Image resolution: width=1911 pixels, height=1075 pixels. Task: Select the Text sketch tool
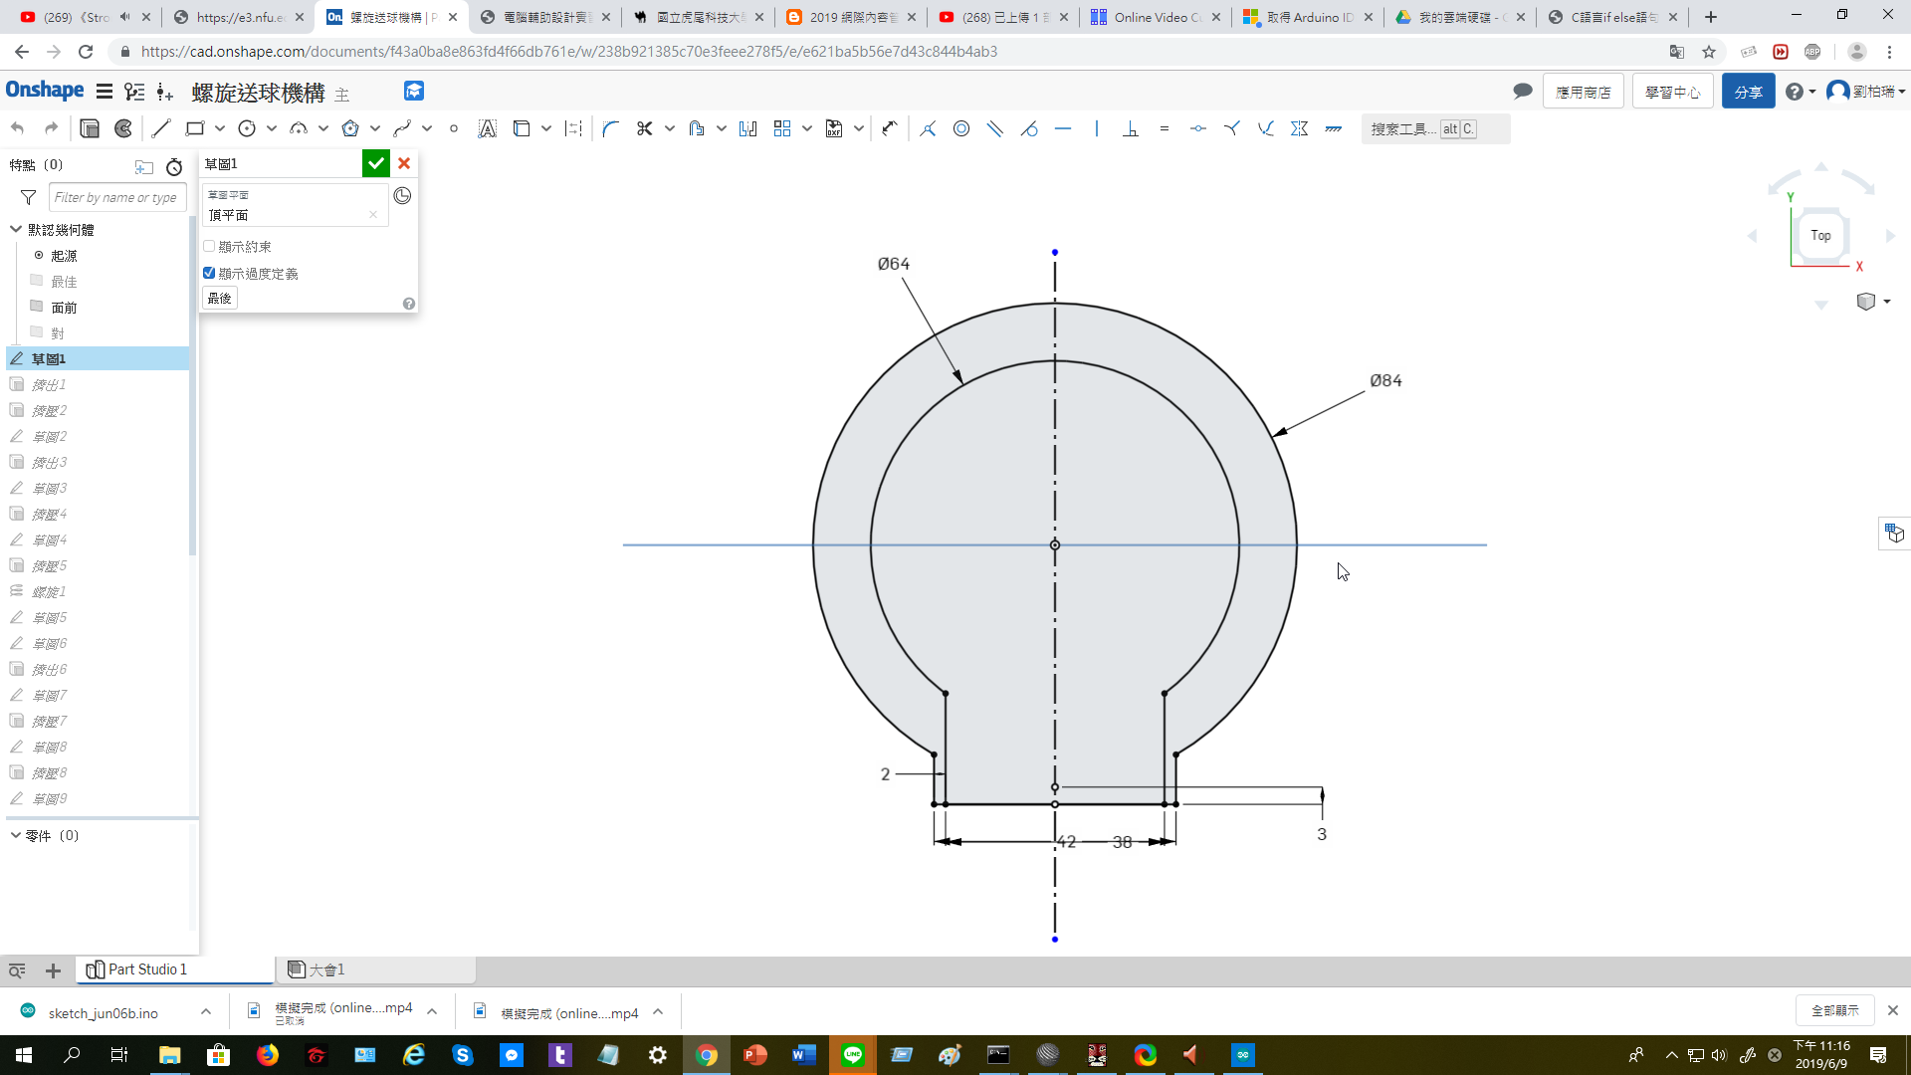[x=487, y=128]
